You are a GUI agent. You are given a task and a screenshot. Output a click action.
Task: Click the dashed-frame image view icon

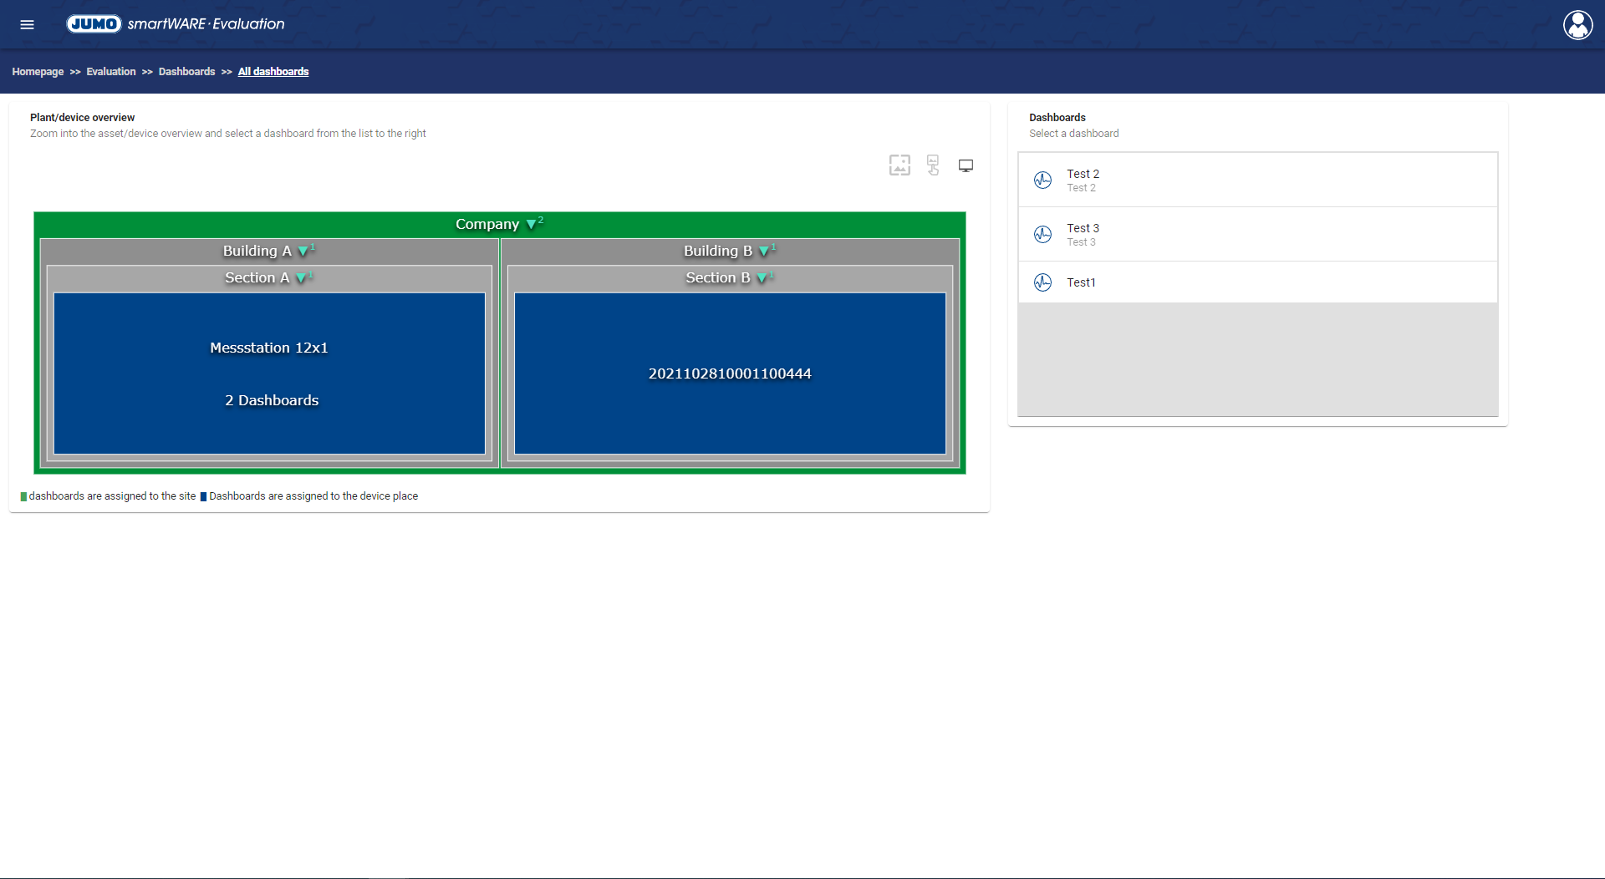(x=899, y=165)
